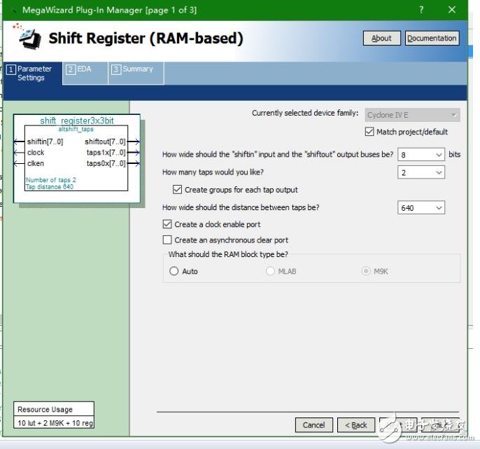
Task: Open the number of taps dropdown
Action: tap(421, 172)
